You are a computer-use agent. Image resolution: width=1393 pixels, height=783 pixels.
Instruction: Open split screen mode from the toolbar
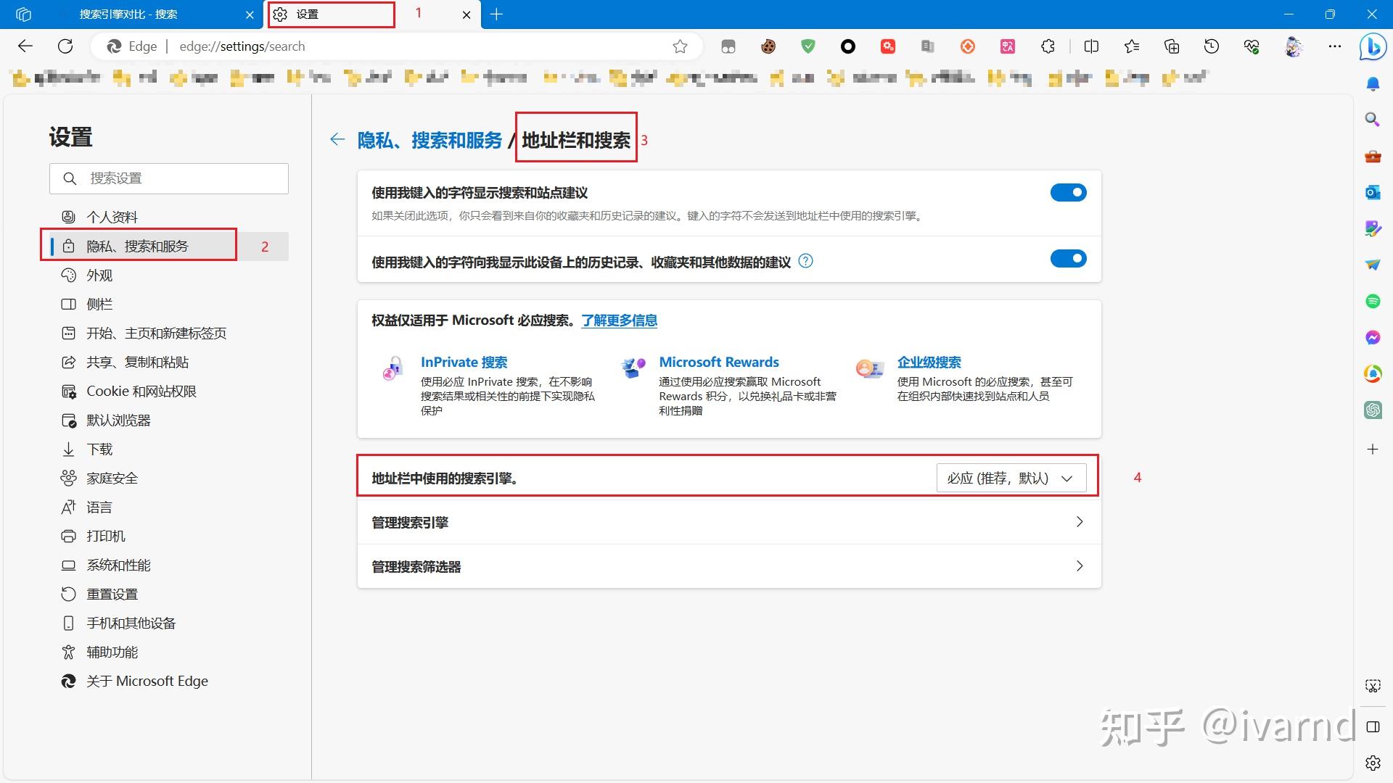pos(1091,46)
